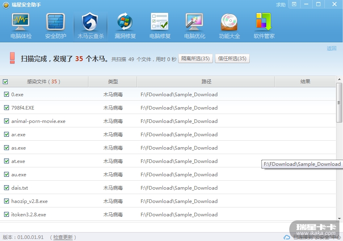The width and height of the screenshot is (343, 241).
Task: Click the 木马病毒 type cell for au.exe
Action: (x=113, y=175)
